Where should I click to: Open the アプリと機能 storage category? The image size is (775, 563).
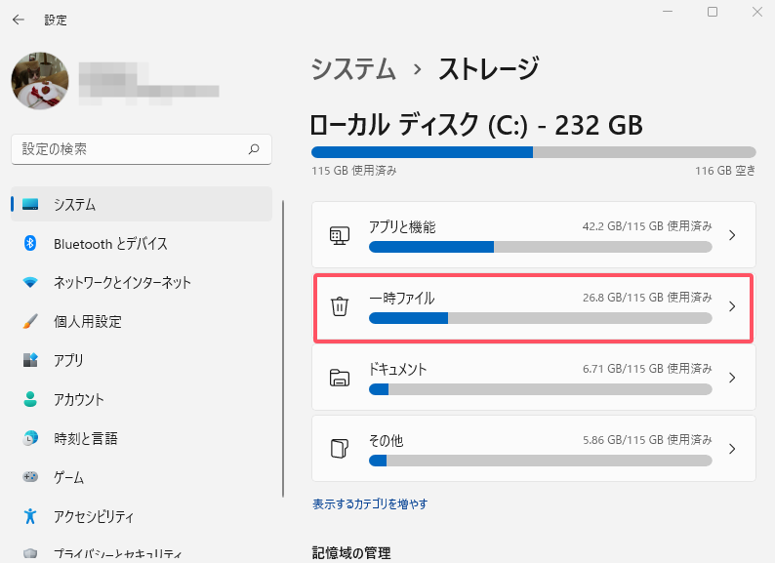534,235
